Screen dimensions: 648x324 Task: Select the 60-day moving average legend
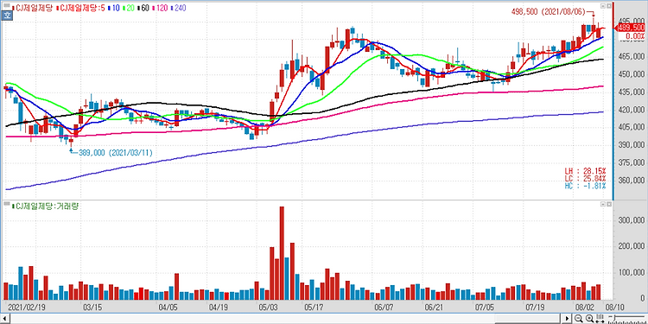143,8
